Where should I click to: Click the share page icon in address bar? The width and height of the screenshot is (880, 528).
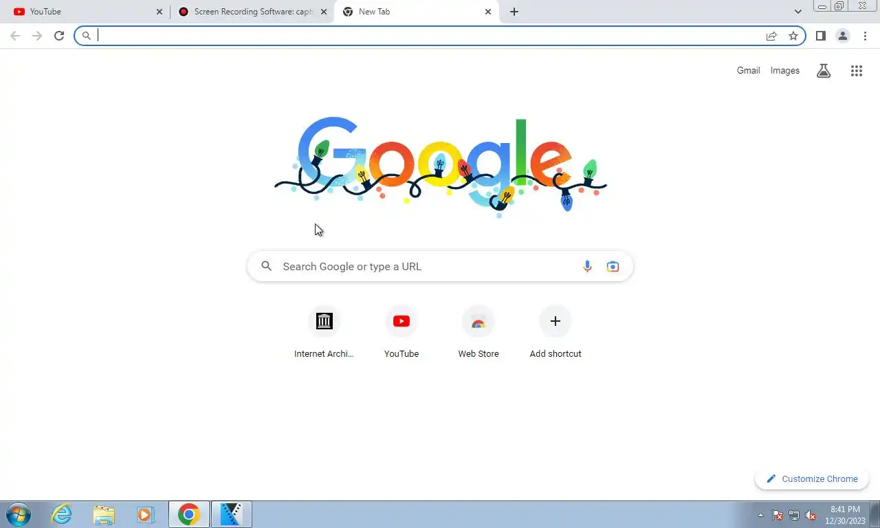coord(771,36)
